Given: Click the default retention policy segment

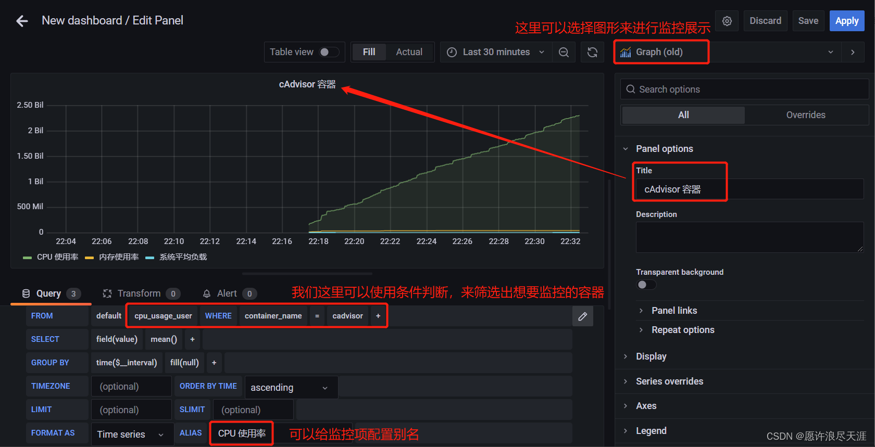Looking at the screenshot, I should [109, 316].
